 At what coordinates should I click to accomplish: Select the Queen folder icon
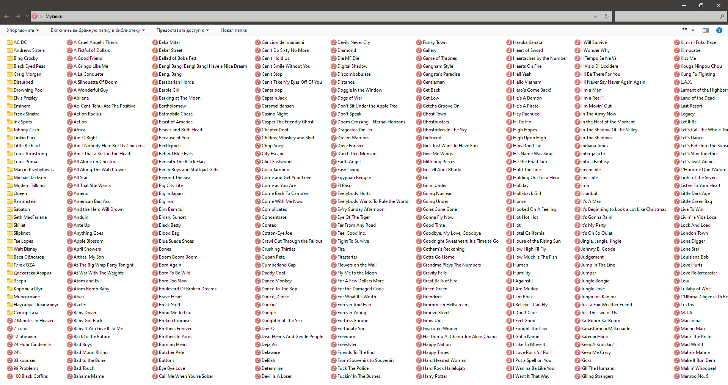click(10, 193)
